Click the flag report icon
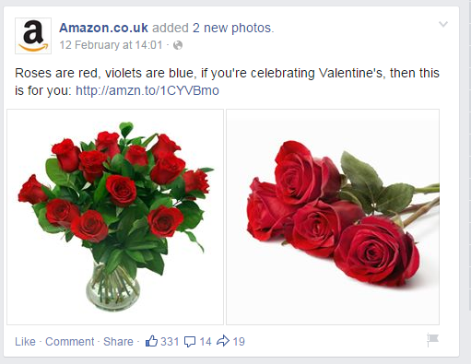The image size is (471, 364). coord(432,340)
